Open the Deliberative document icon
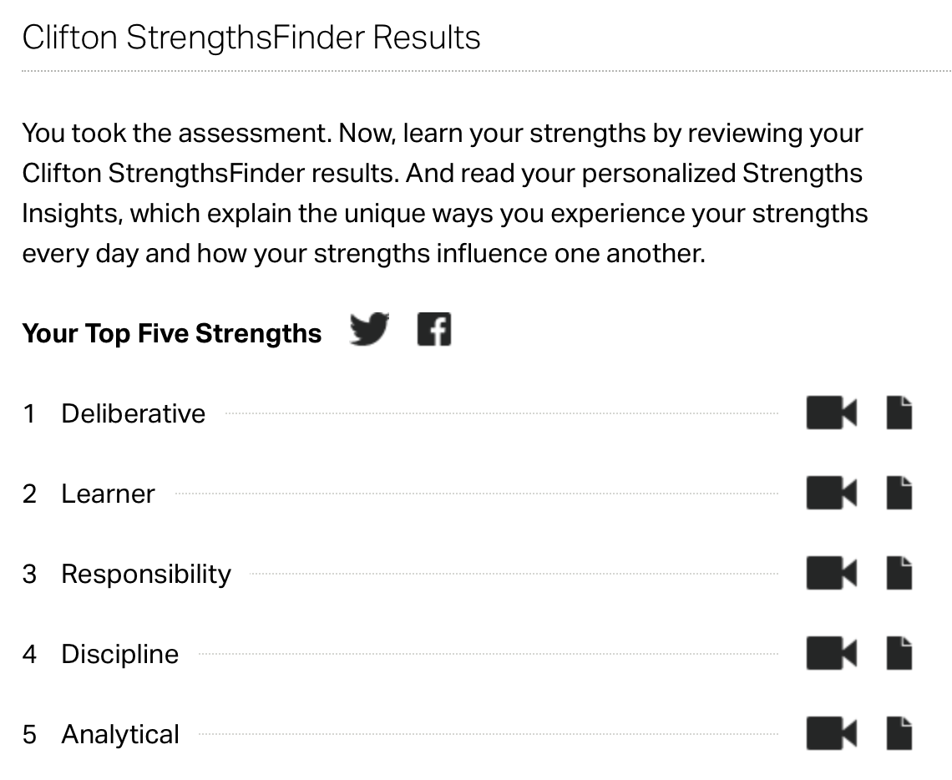This screenshot has width=952, height=780. coord(899,413)
